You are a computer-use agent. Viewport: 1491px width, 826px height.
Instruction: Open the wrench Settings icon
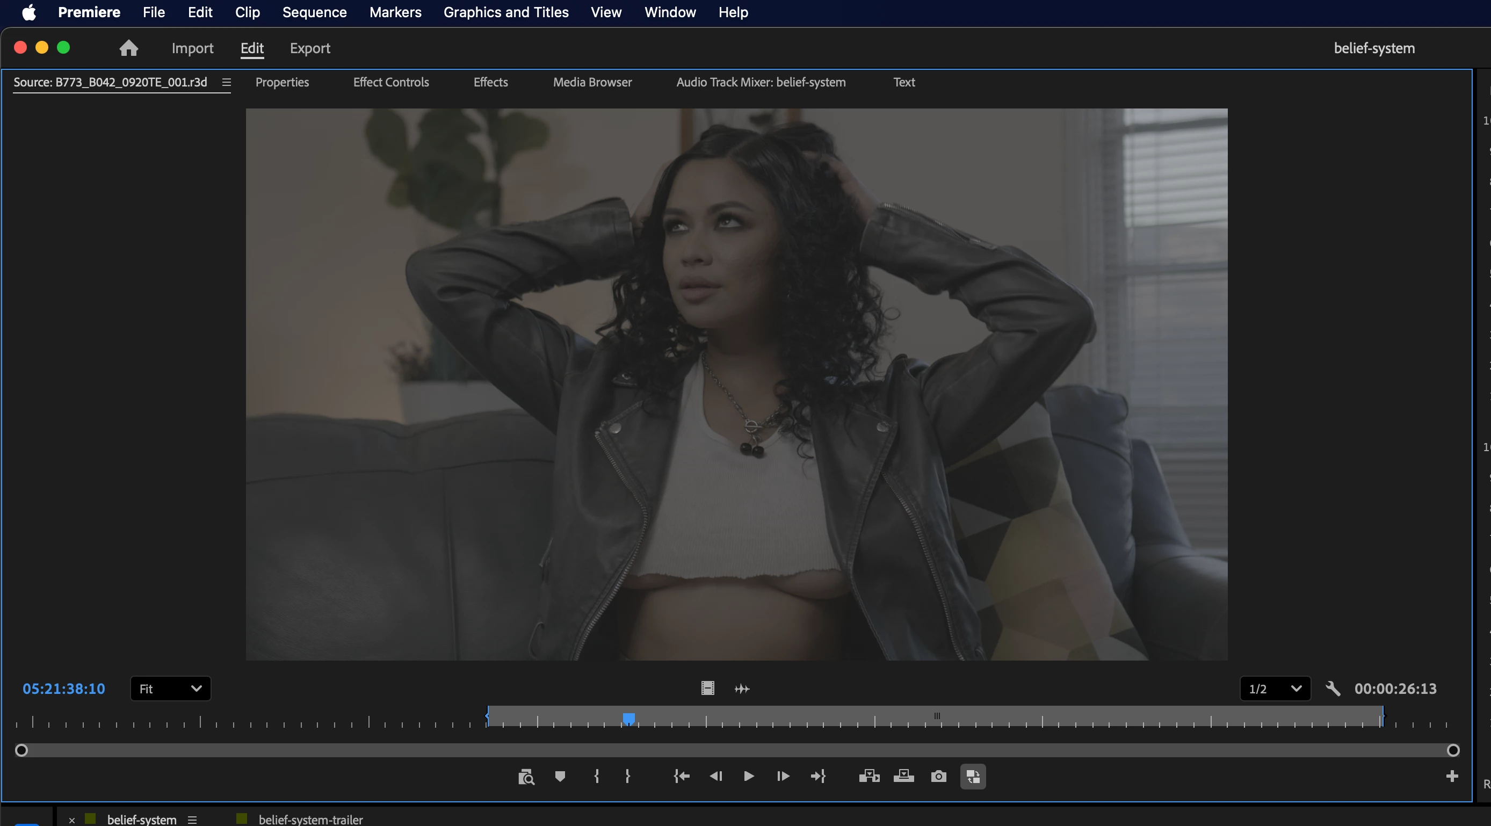tap(1333, 689)
